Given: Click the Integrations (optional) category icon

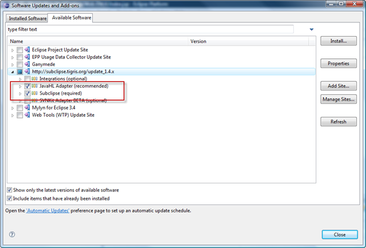Looking at the screenshot, I should click(x=34, y=79).
